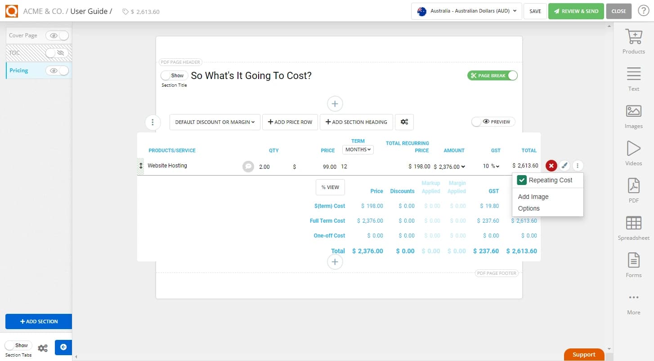Image resolution: width=654 pixels, height=361 pixels.
Task: Click the Add Section button
Action: point(38,321)
